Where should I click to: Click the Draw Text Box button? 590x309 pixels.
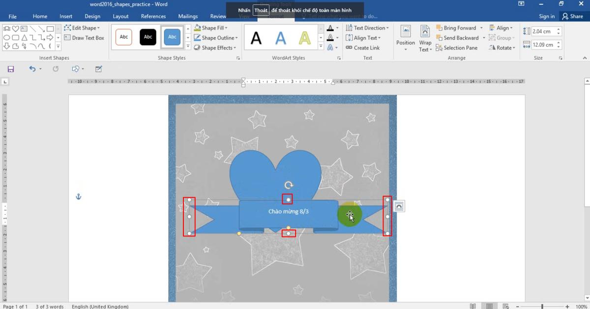coord(84,38)
